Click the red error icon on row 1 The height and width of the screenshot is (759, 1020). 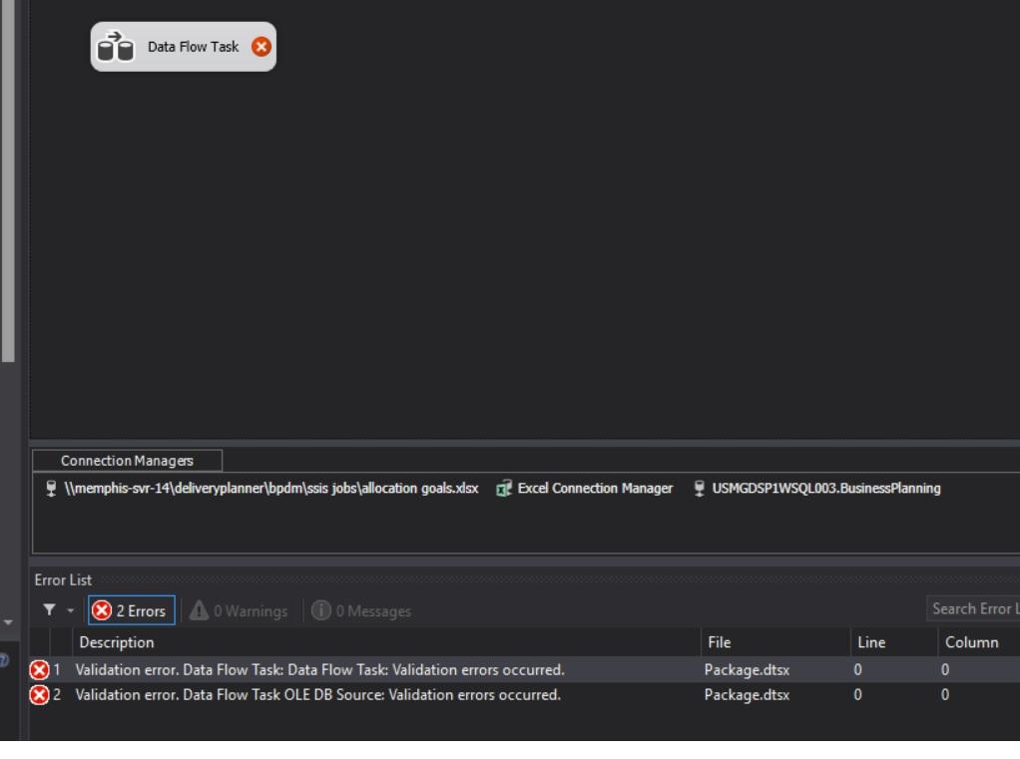click(39, 669)
